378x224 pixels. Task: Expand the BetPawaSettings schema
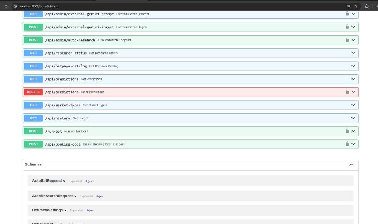49,210
